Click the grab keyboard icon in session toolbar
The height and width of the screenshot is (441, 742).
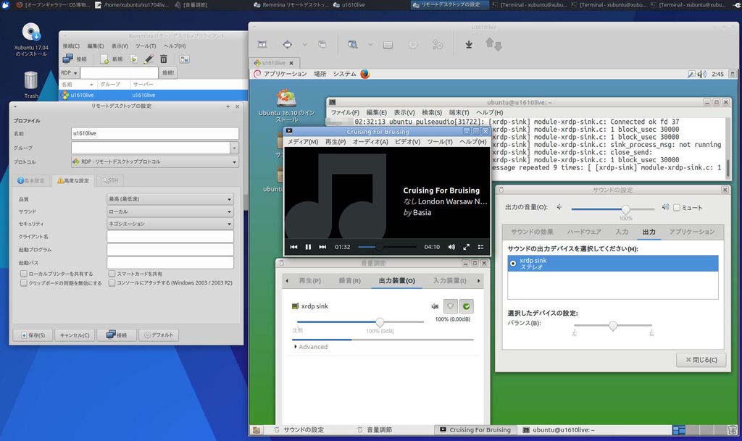[388, 45]
